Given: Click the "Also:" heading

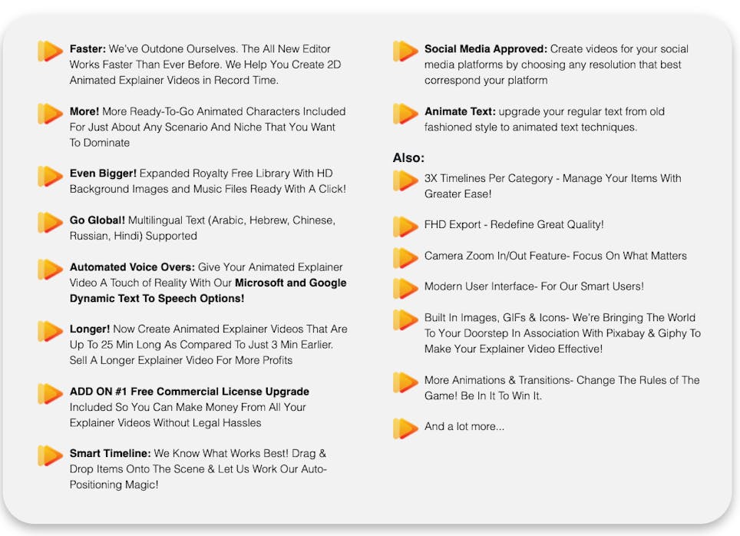Looking at the screenshot, I should pyautogui.click(x=408, y=157).
